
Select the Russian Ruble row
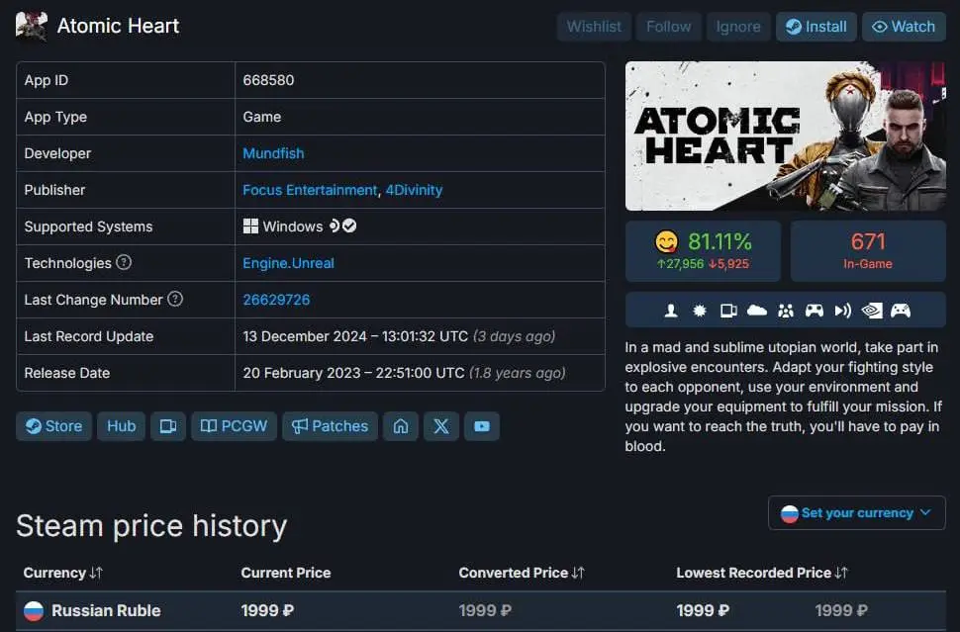481,610
